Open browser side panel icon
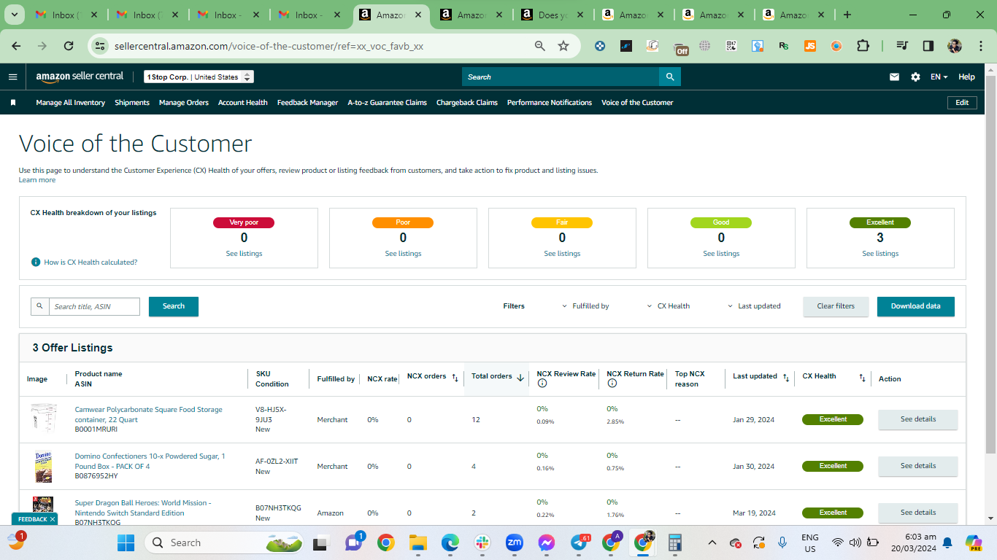 click(928, 46)
